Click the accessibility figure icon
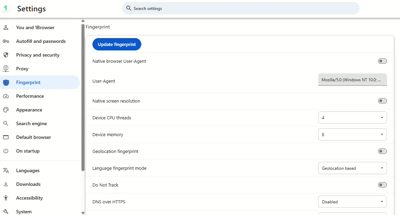The image size is (400, 215). 6,198
